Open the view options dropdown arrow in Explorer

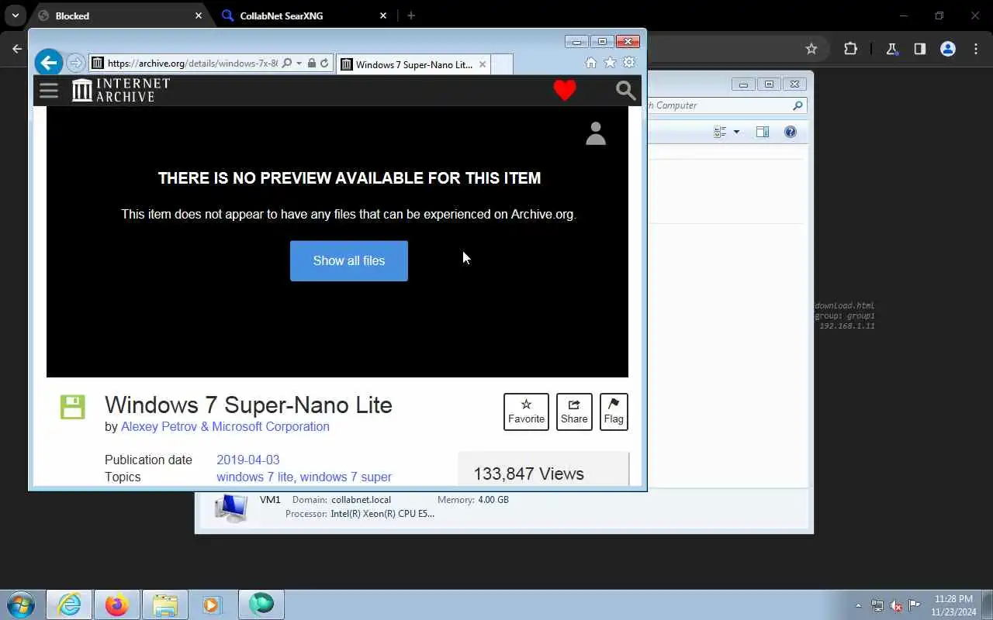pyautogui.click(x=736, y=132)
